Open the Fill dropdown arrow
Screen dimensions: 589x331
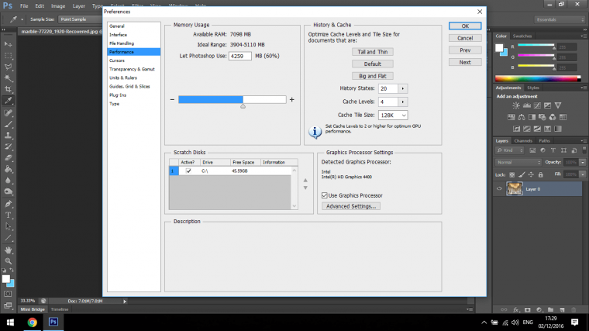(x=583, y=174)
